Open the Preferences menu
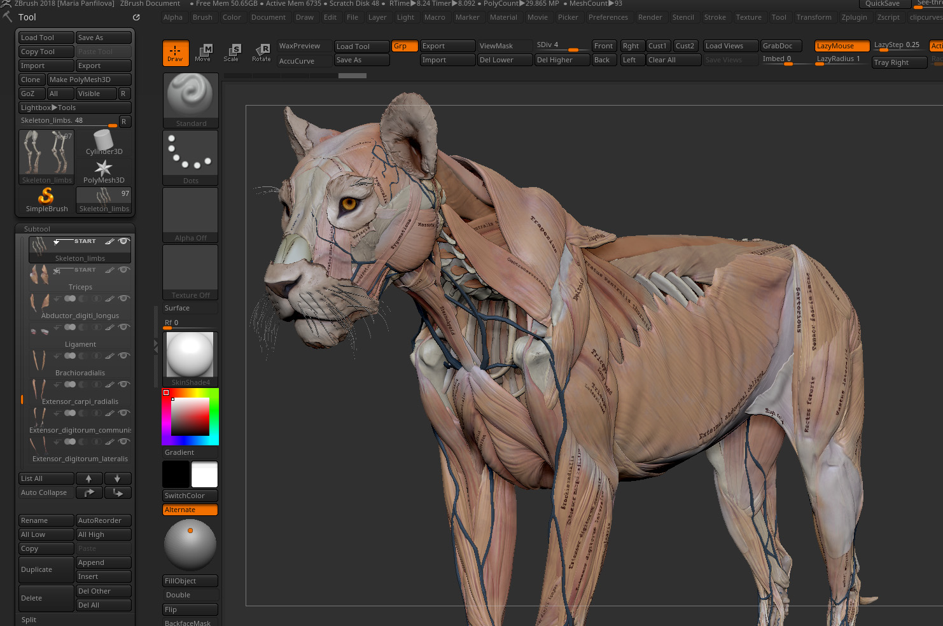The height and width of the screenshot is (626, 943). tap(608, 17)
